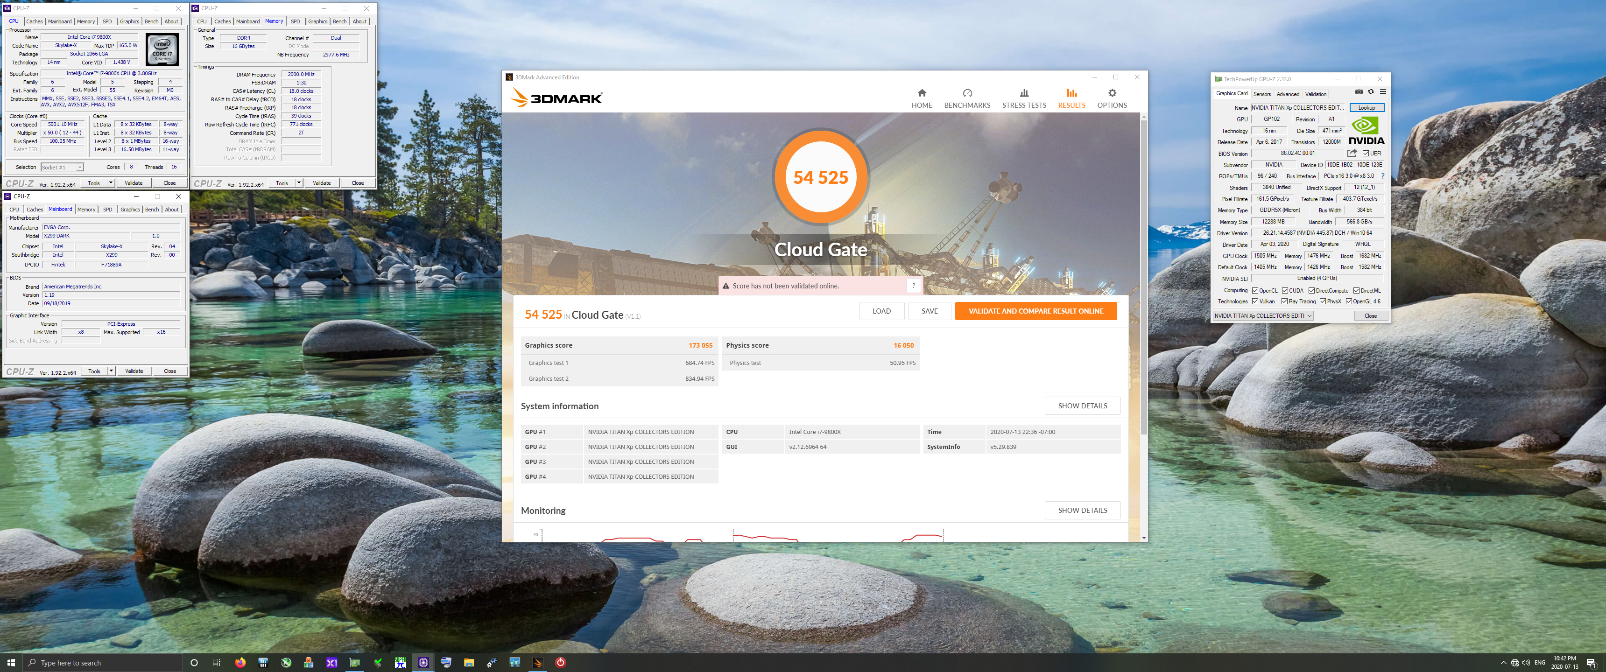Switch to GPU-Z via its taskbar icon
Viewport: 1606px width, 672px height.
355,663
